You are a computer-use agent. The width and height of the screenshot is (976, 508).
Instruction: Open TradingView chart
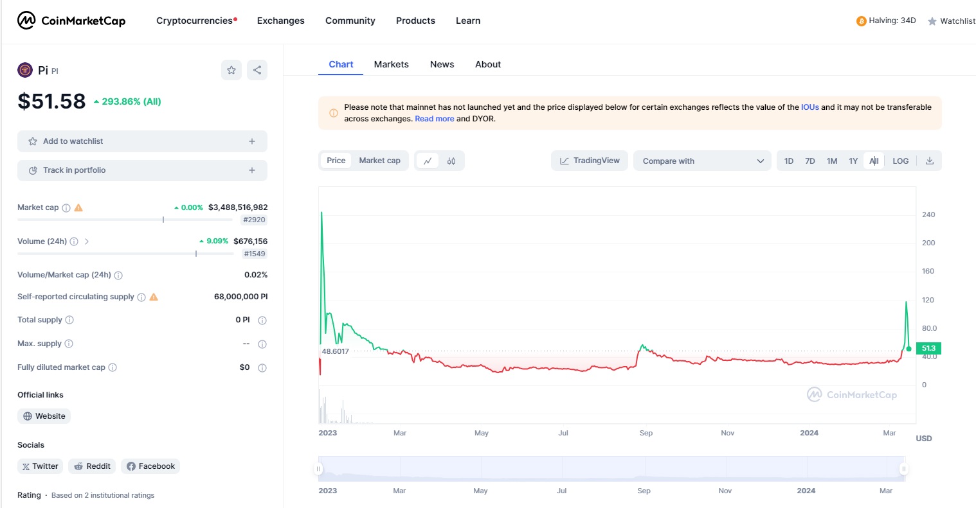click(590, 161)
